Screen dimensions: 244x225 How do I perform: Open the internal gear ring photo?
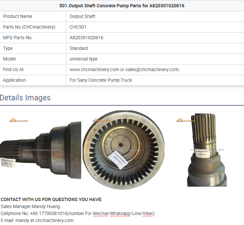123,150
